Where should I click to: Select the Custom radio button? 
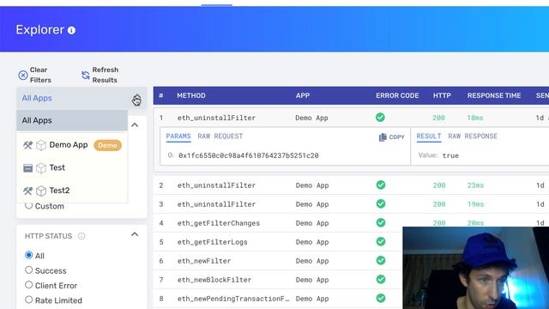tap(28, 205)
